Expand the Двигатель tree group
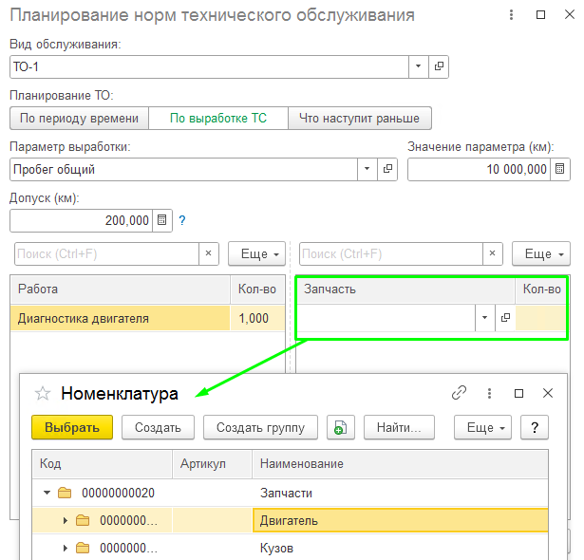 coord(65,520)
